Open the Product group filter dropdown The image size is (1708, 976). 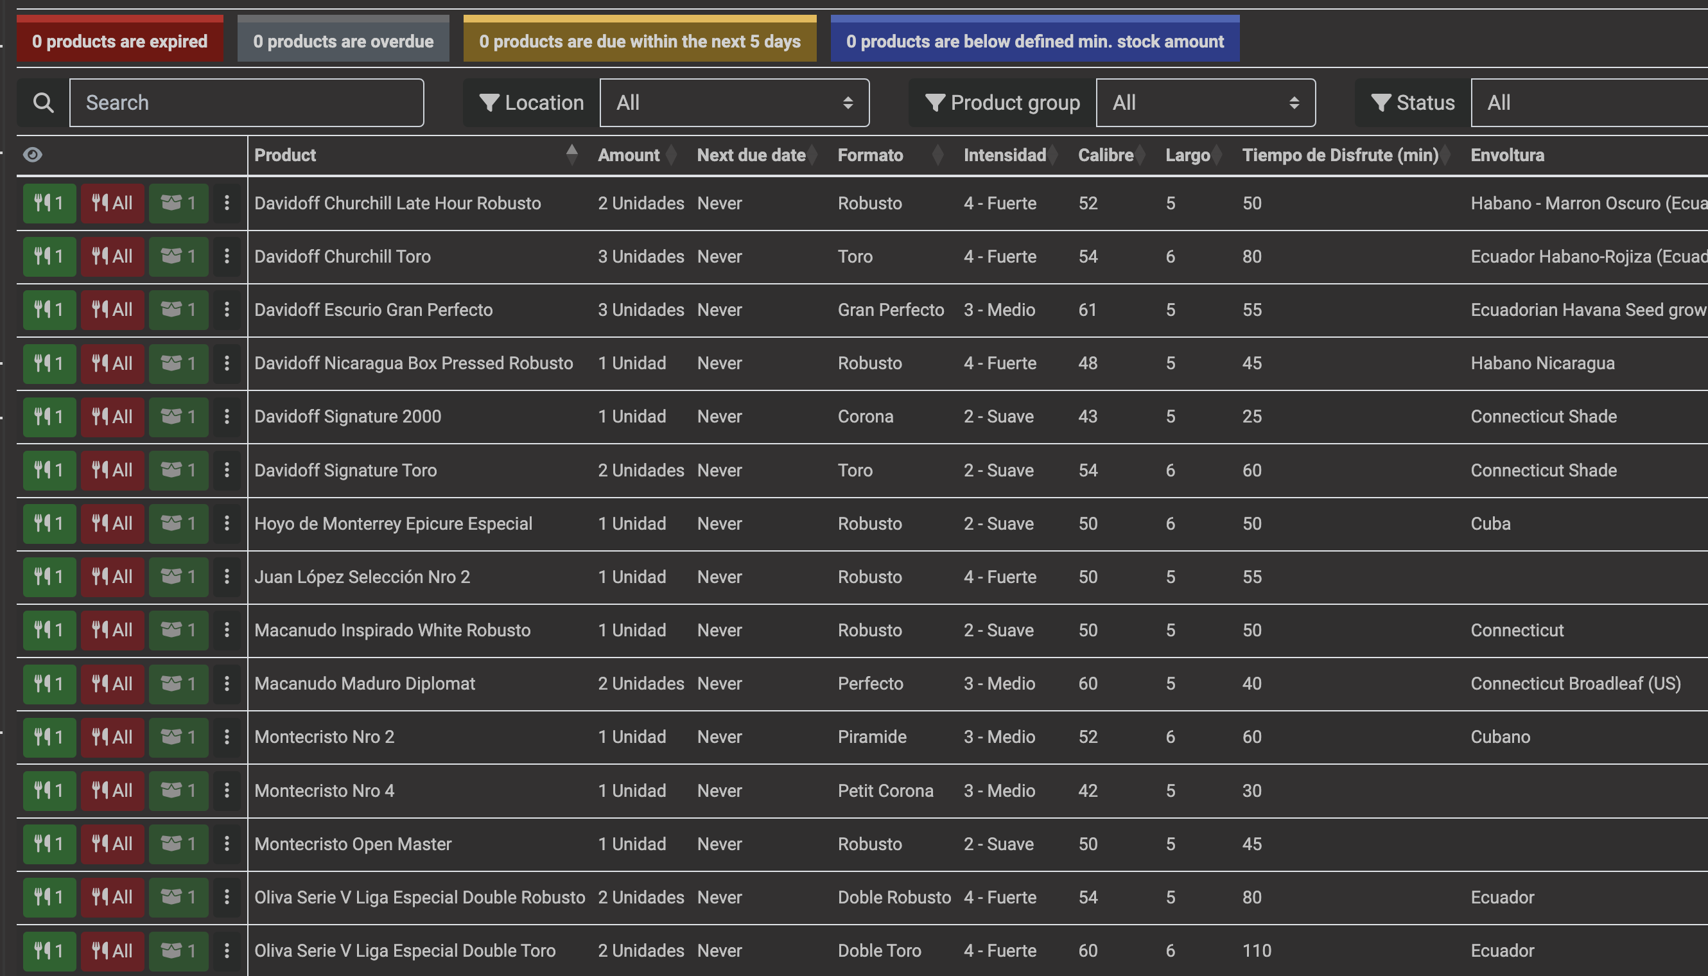click(1205, 103)
